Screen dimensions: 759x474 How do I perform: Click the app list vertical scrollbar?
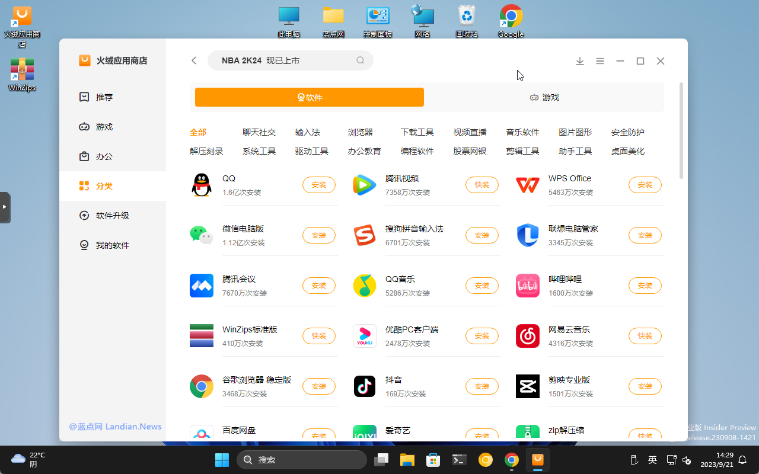click(681, 130)
